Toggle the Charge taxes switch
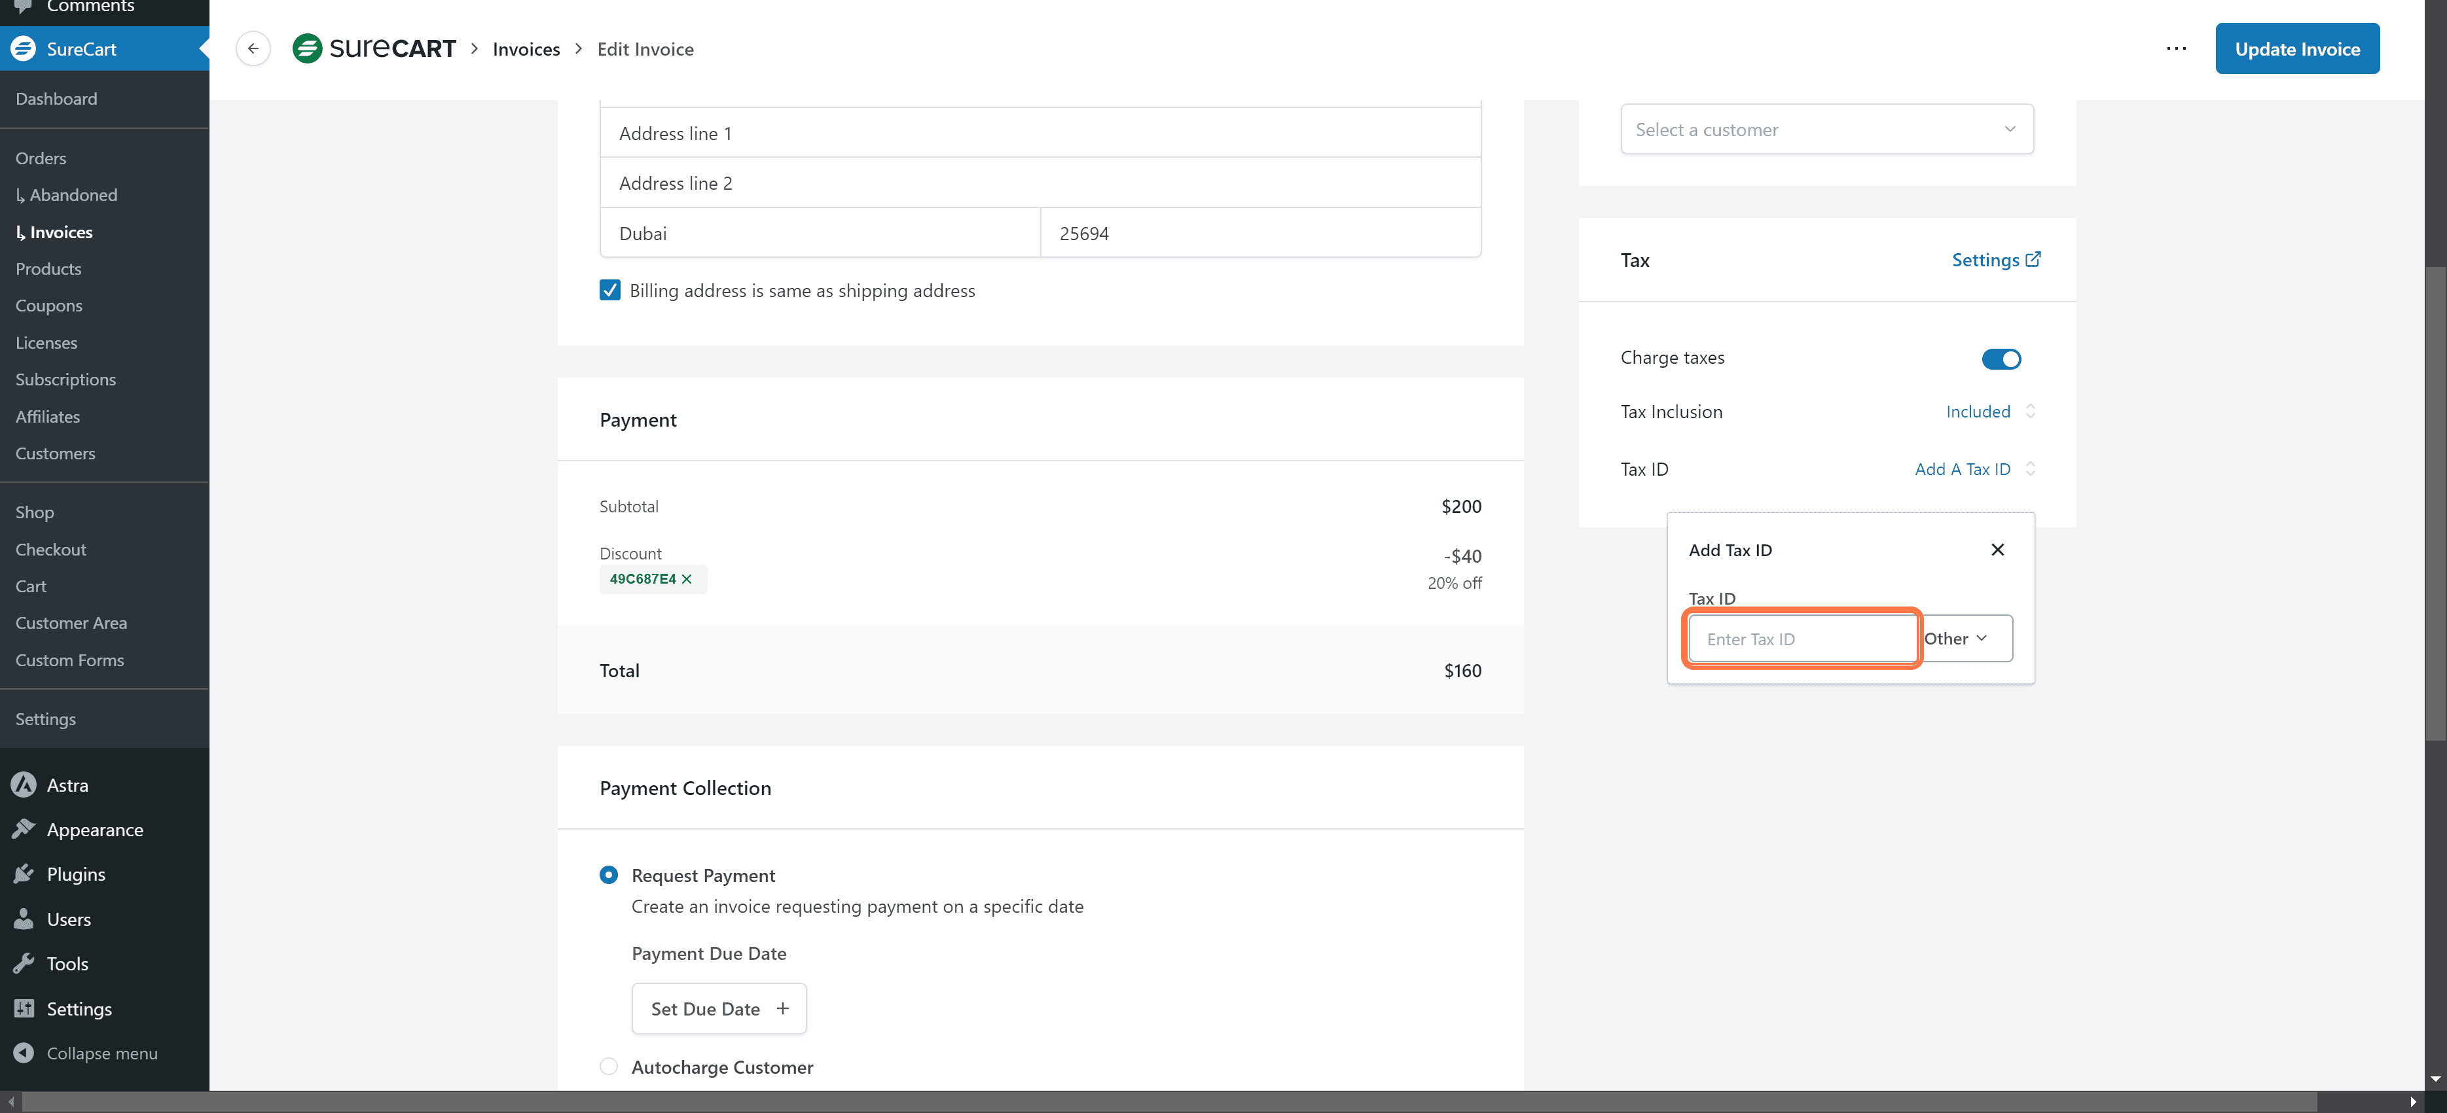This screenshot has height=1113, width=2447. pyautogui.click(x=2001, y=359)
